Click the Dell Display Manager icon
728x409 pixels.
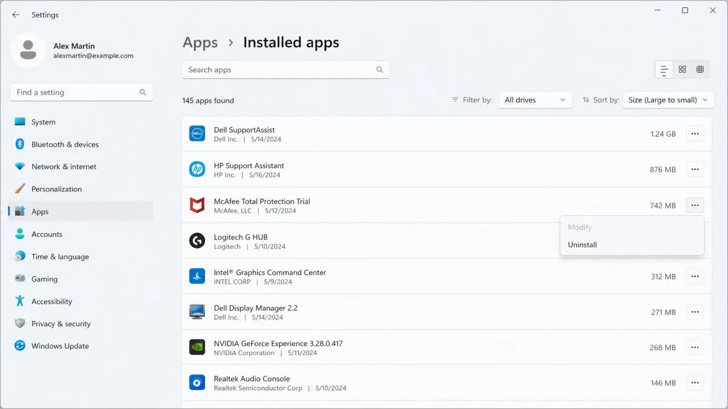pyautogui.click(x=197, y=312)
